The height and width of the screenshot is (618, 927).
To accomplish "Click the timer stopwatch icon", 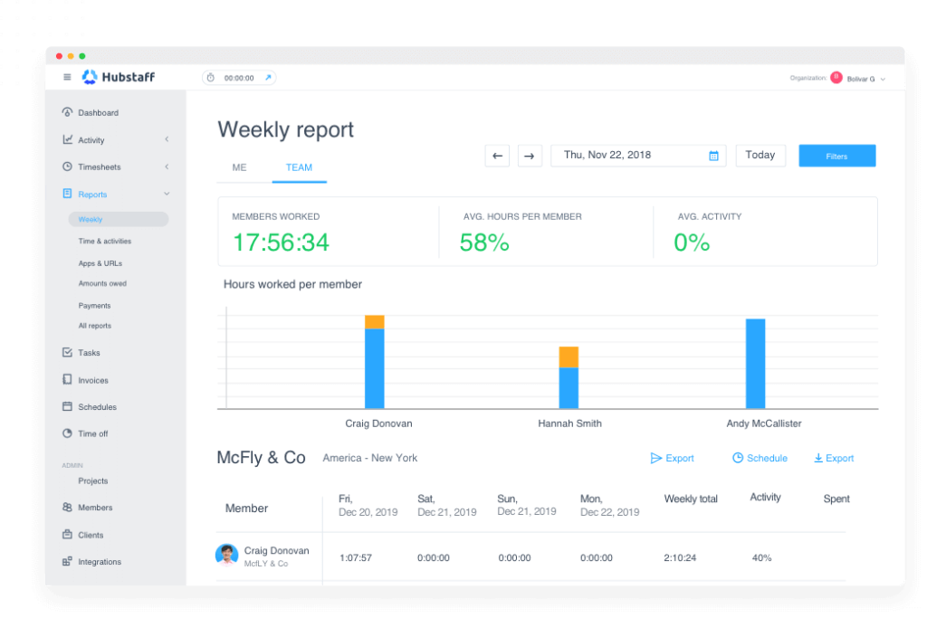I will pyautogui.click(x=210, y=78).
